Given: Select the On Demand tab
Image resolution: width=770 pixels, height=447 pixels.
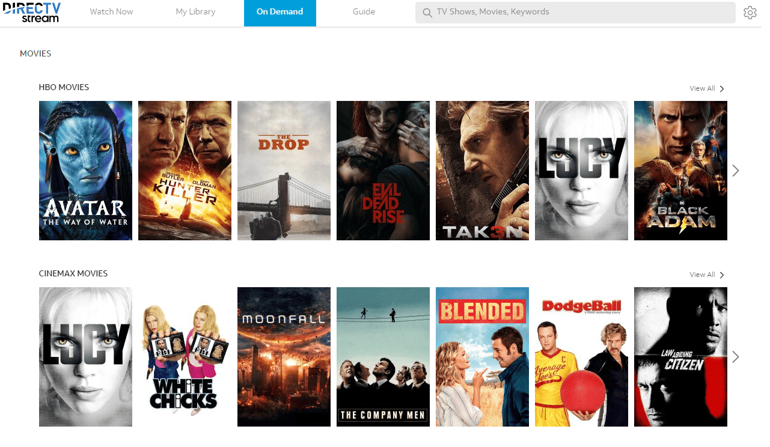Looking at the screenshot, I should [280, 11].
